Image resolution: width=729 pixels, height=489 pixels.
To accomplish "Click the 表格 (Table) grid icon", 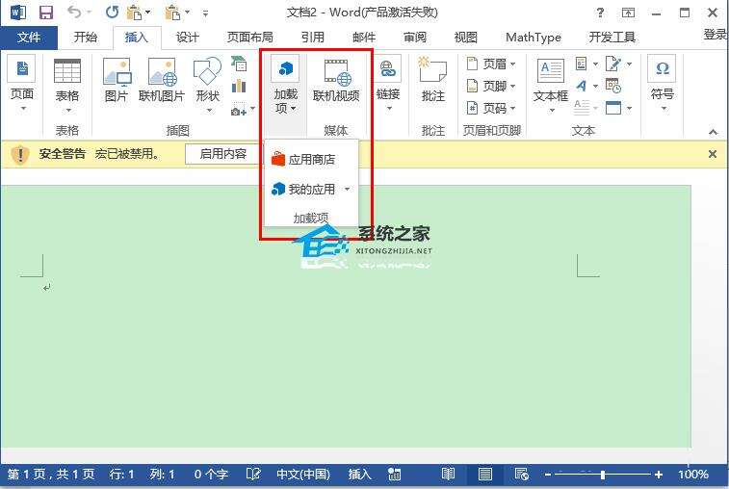I will [x=67, y=71].
